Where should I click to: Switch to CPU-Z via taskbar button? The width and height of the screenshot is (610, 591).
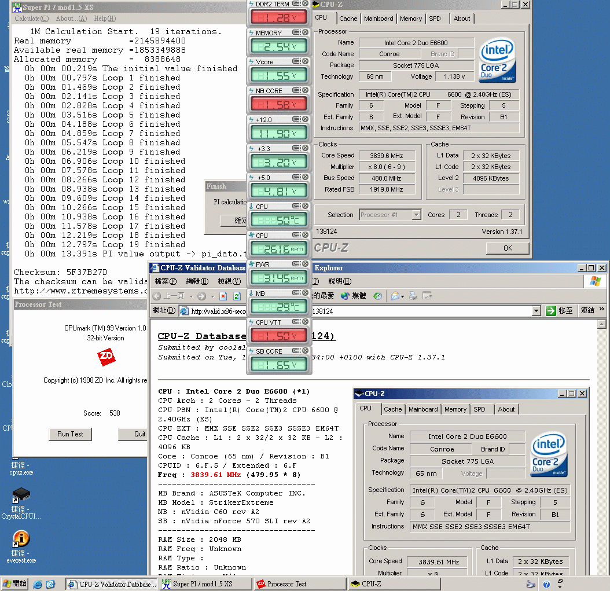[395, 584]
